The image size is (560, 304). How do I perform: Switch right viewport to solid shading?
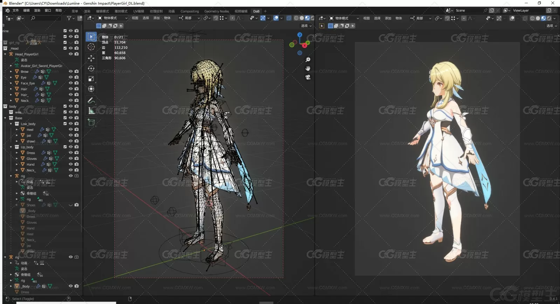tap(538, 18)
